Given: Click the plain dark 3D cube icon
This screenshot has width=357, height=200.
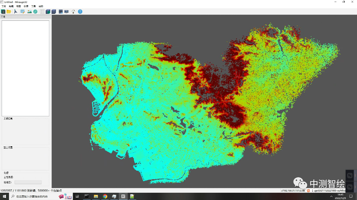Looking at the screenshot, I should pos(54,12).
